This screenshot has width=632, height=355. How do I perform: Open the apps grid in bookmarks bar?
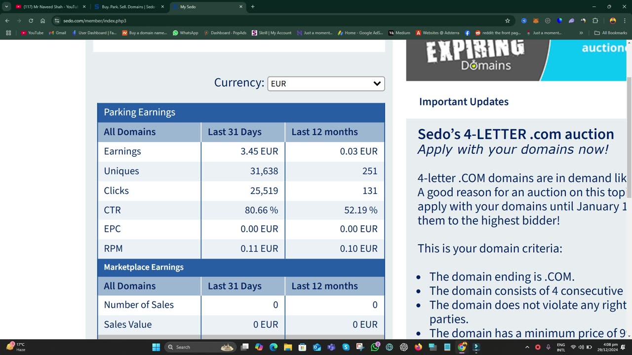tap(8, 33)
